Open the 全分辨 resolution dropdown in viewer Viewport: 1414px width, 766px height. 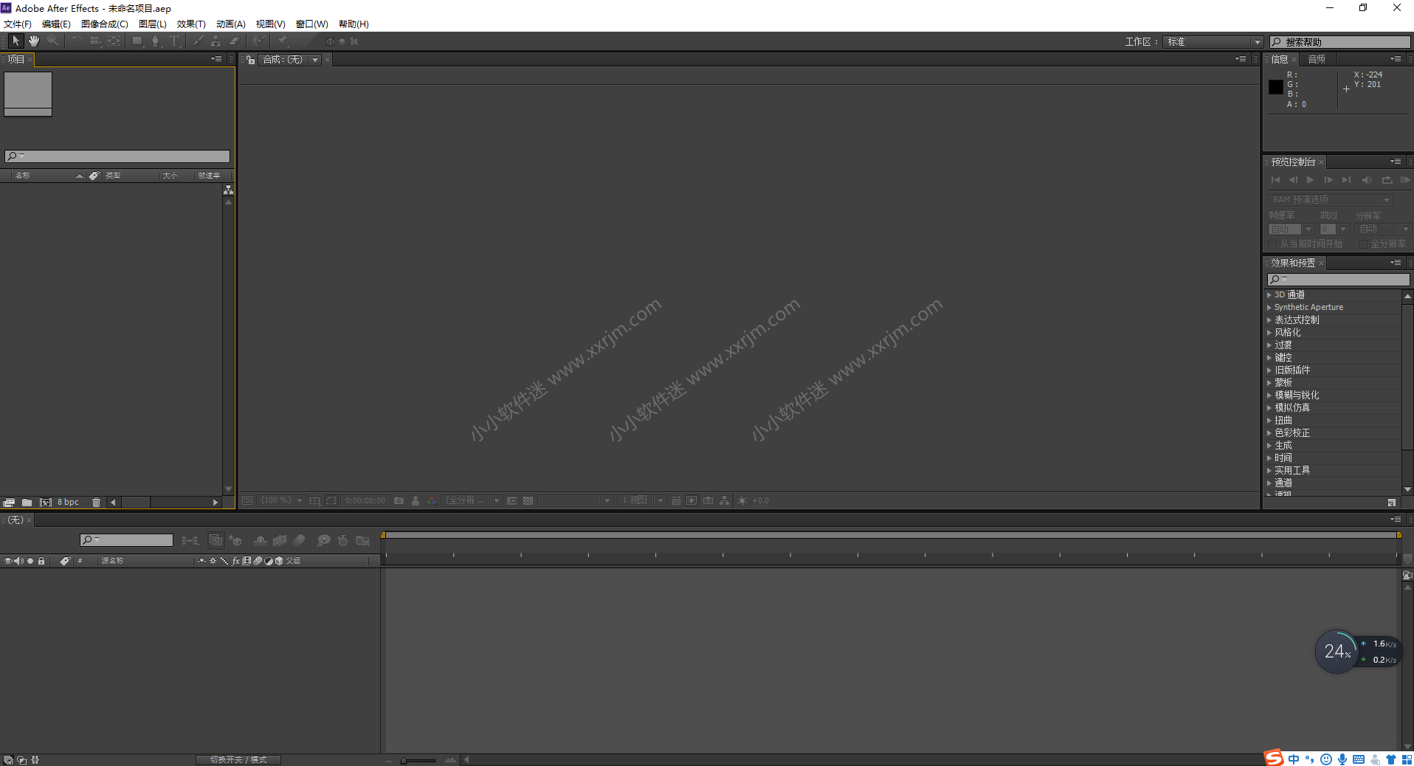(x=472, y=500)
